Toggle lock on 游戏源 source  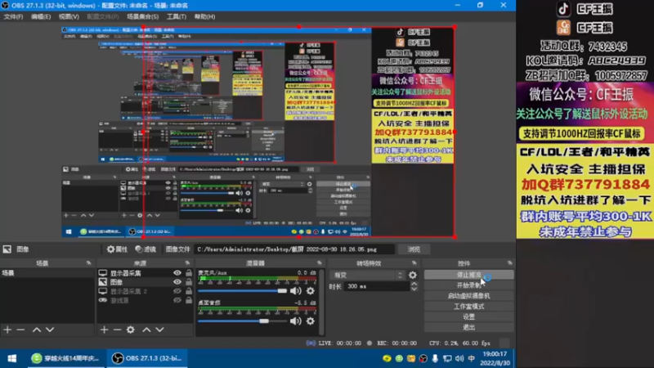(189, 300)
